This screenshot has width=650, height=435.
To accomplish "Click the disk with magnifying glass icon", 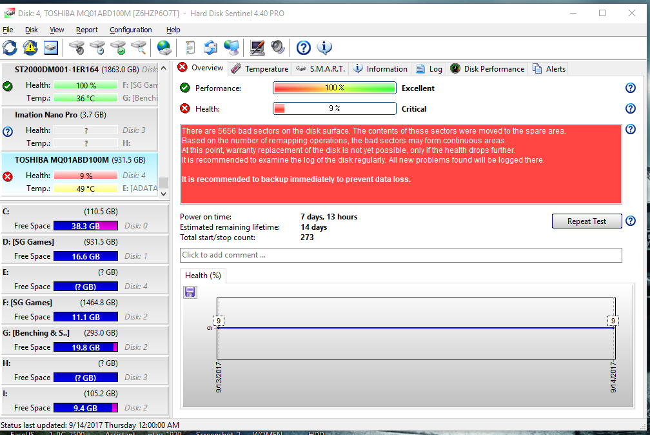I will pyautogui.click(x=139, y=48).
